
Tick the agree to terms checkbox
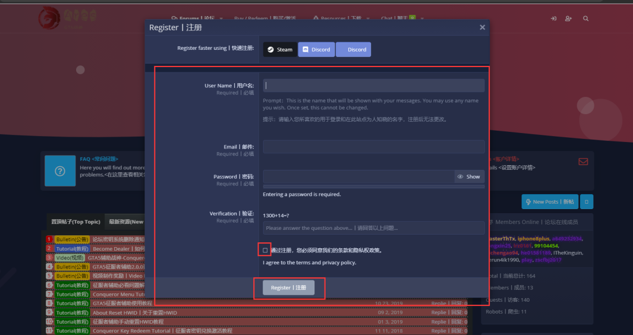point(265,250)
